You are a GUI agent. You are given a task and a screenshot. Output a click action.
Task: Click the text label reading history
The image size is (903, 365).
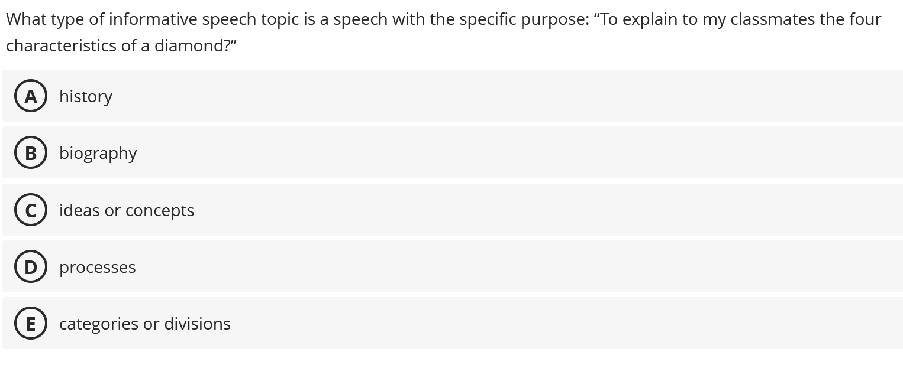pyautogui.click(x=86, y=96)
